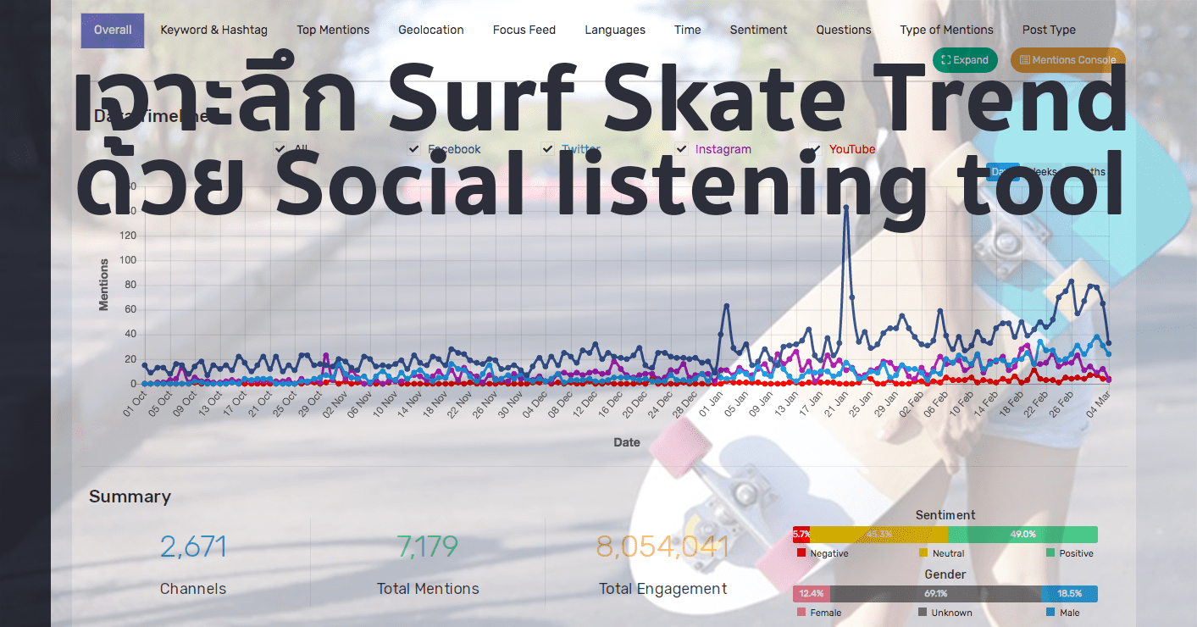1197x627 pixels.
Task: Select the Days timeline granularity button
Action: [x=1004, y=172]
